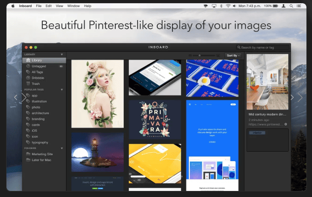Collapse the FOLDERS section triangle
Screen dimensions: 312x197
point(62,149)
